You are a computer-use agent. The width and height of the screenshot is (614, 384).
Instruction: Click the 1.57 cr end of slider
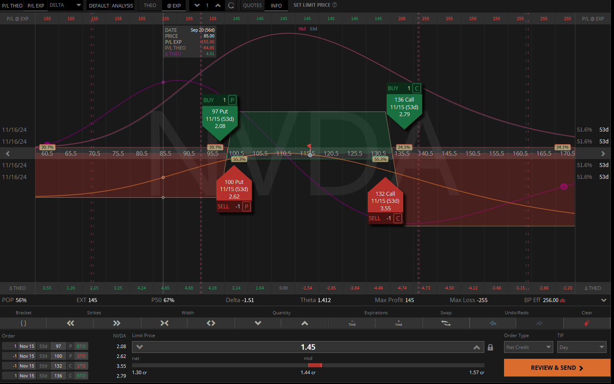tap(477, 372)
